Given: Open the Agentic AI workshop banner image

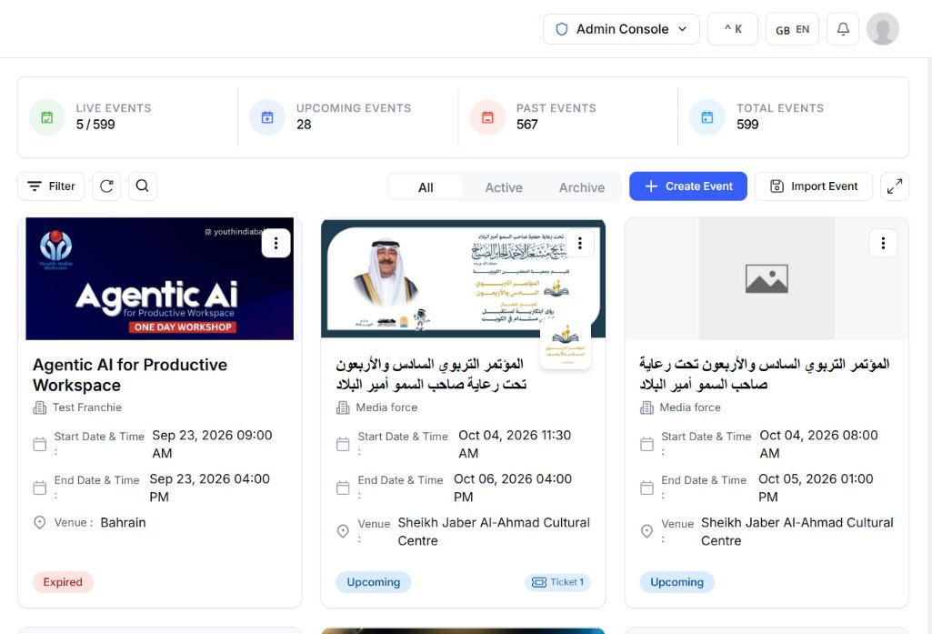Looking at the screenshot, I should [159, 279].
